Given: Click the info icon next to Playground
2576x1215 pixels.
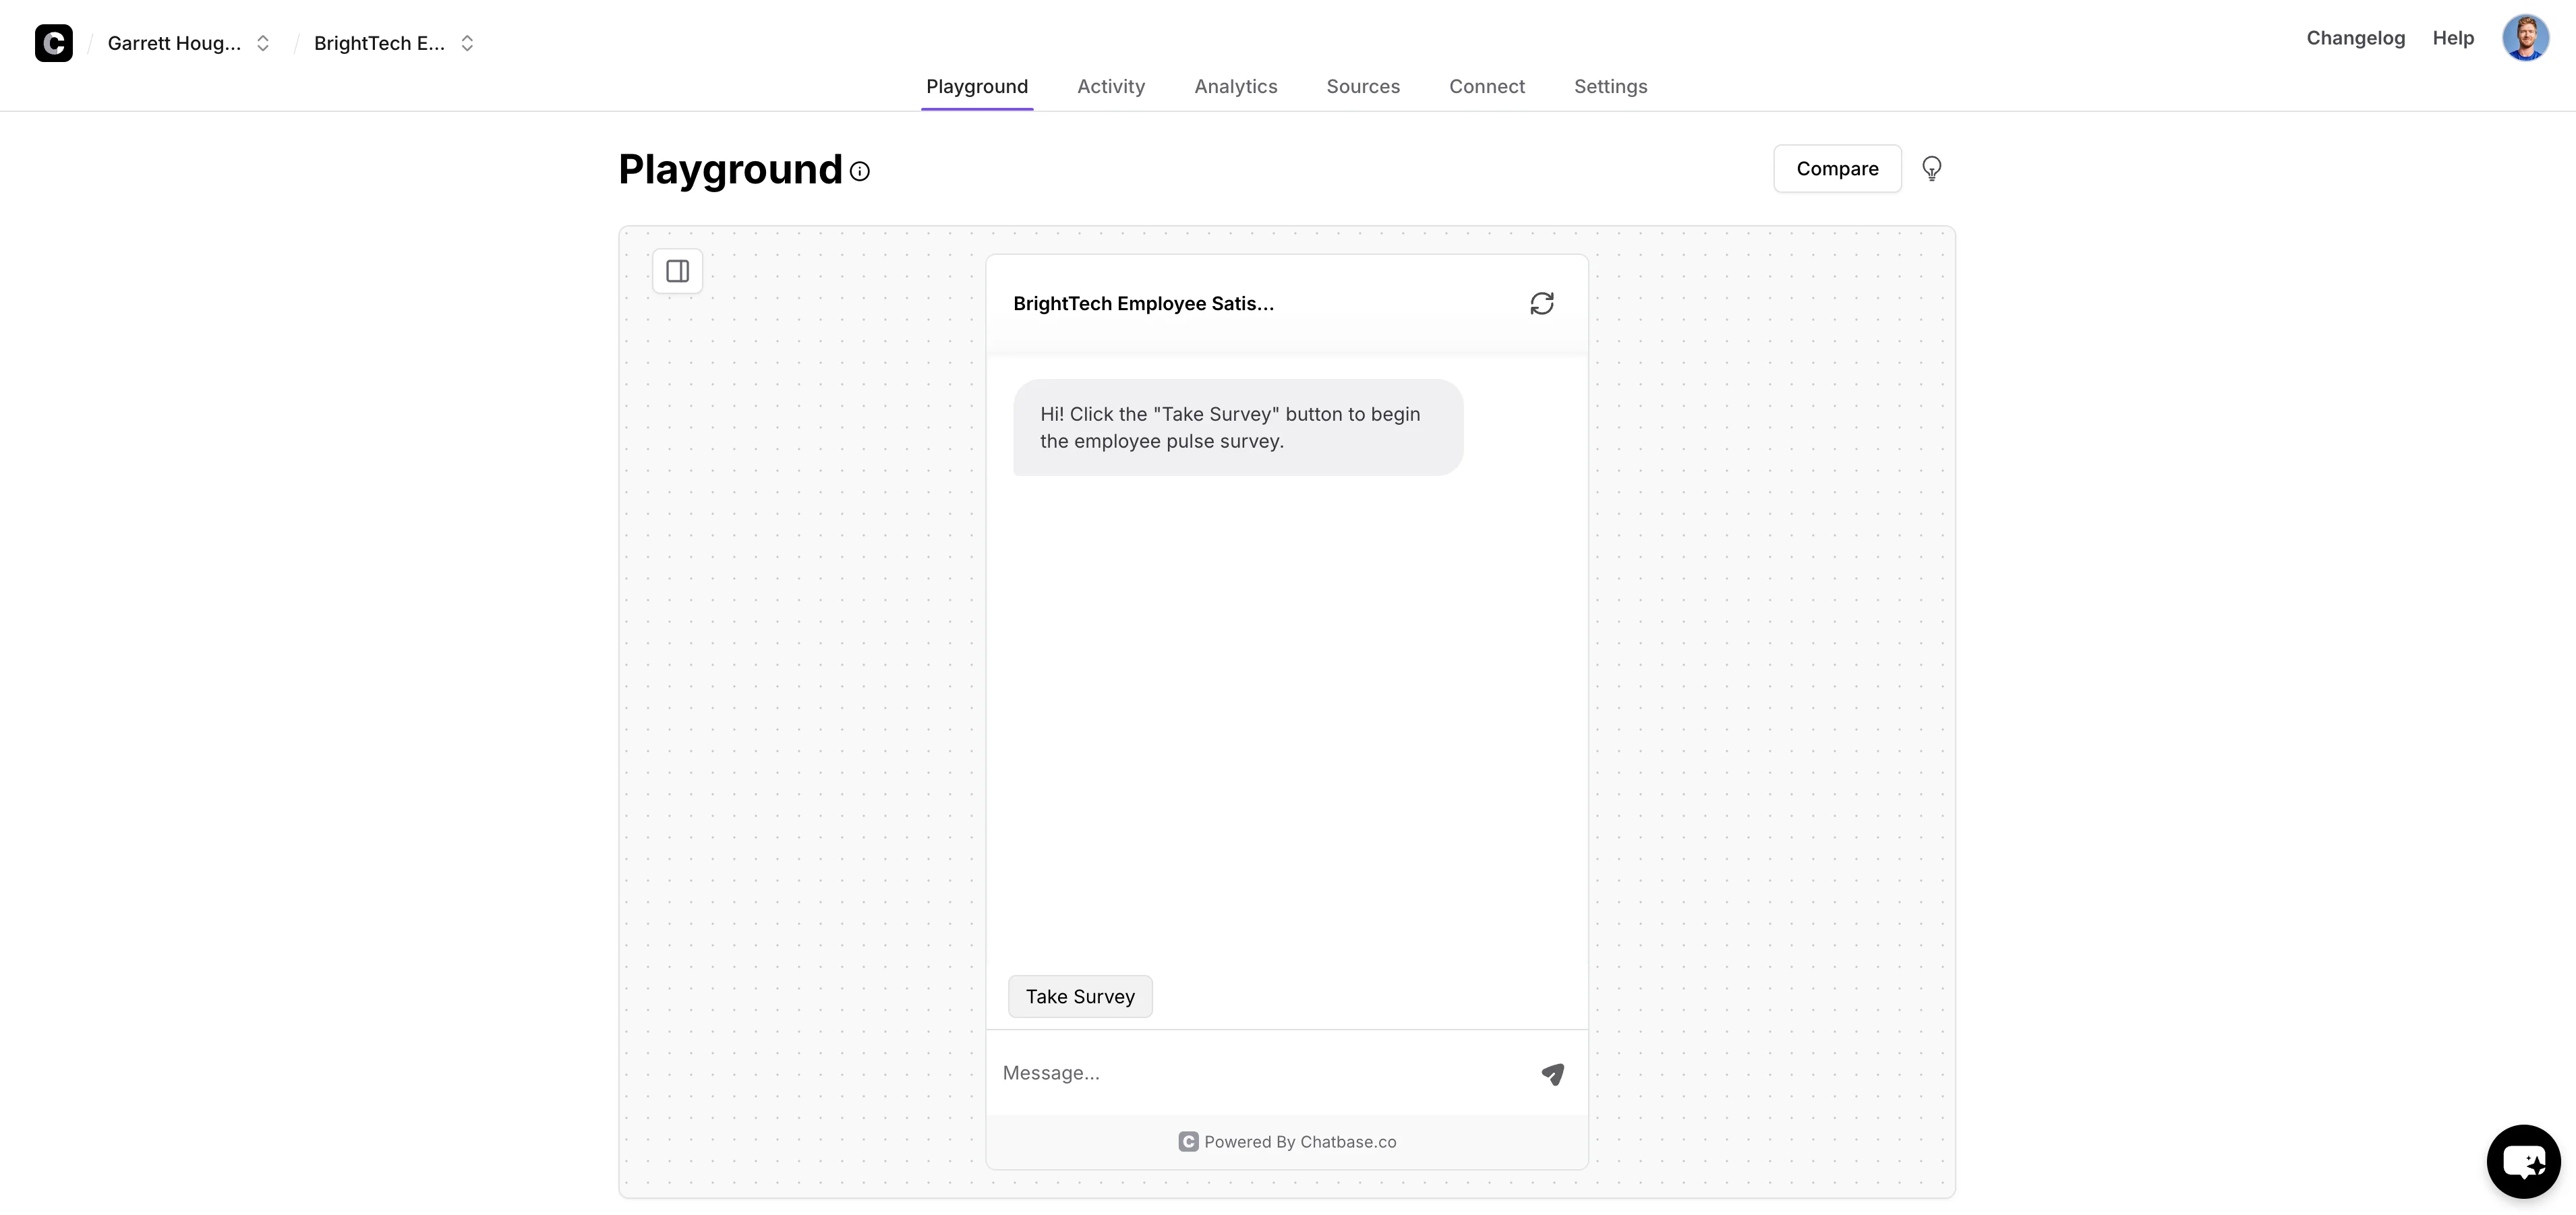Looking at the screenshot, I should point(860,171).
